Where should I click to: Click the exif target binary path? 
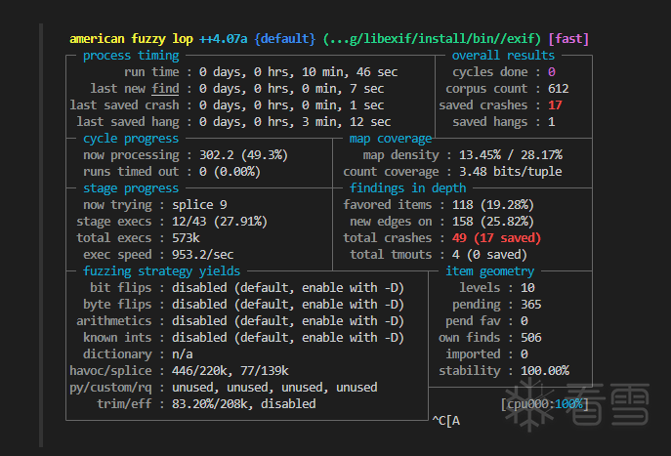[431, 39]
